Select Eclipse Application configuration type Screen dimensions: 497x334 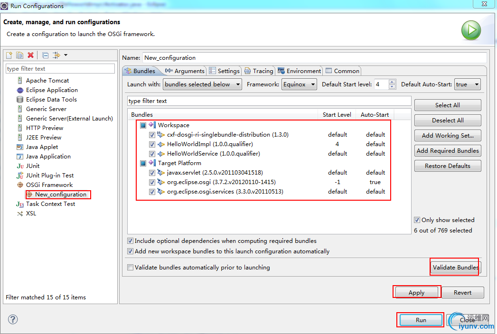coord(52,90)
